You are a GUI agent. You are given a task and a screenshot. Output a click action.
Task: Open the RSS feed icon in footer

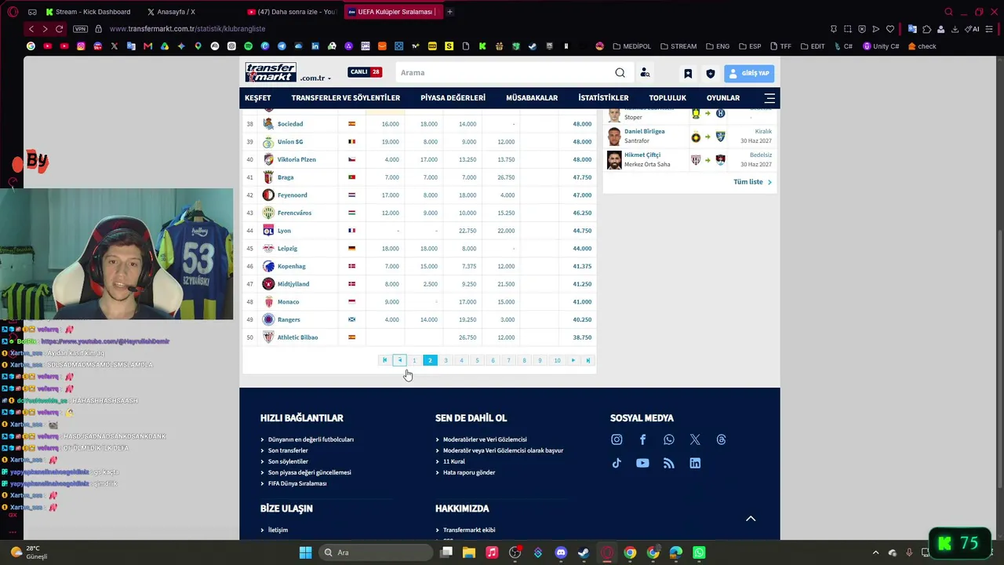pos(668,463)
